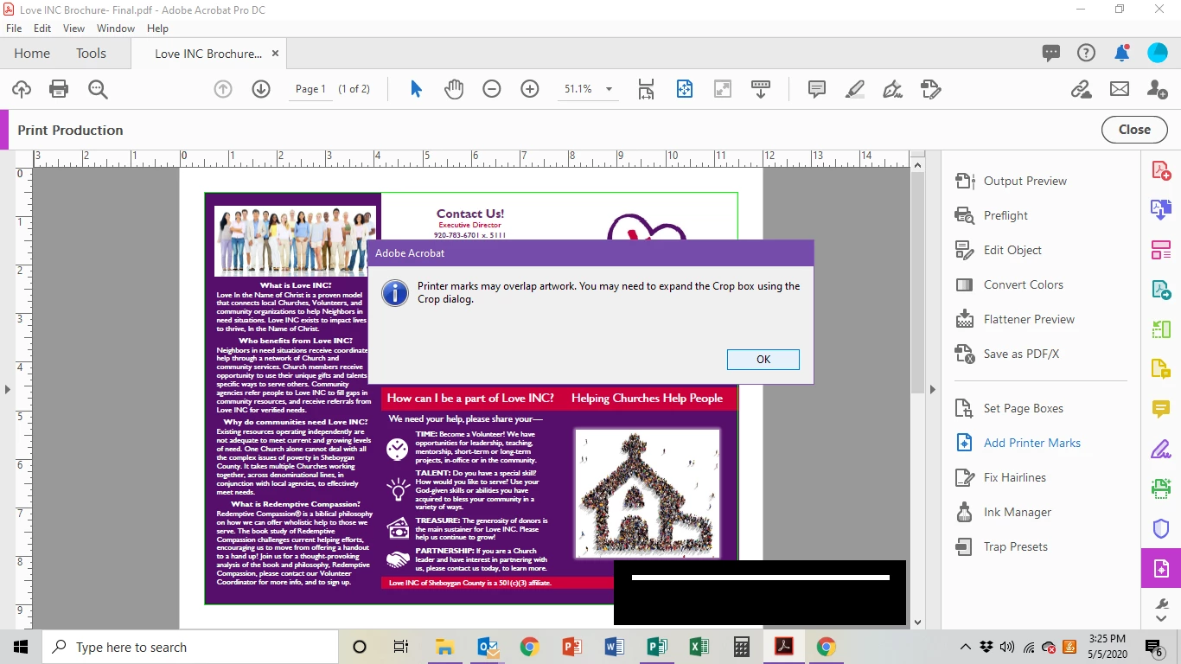
Task: Open Set Page Boxes
Action: 1009,408
